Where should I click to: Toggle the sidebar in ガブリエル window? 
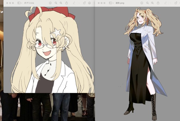tap(19, 3)
